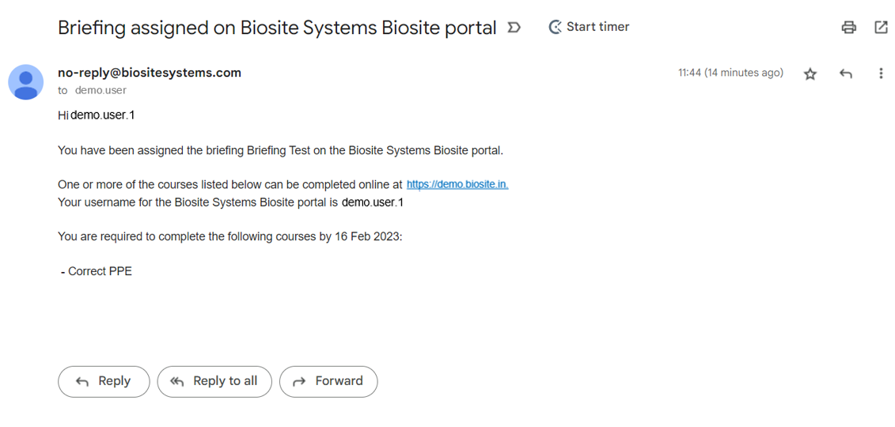This screenshot has height=427, width=895.
Task: Click the 11:44 message timestamp
Action: (730, 73)
